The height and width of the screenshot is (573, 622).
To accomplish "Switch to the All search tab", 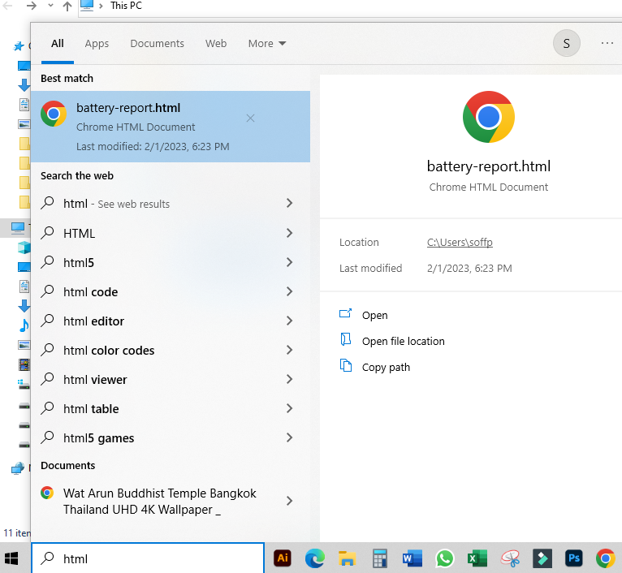I will (58, 44).
